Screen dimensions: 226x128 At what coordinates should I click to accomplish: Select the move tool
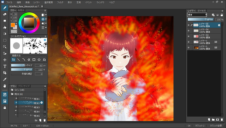(5, 60)
